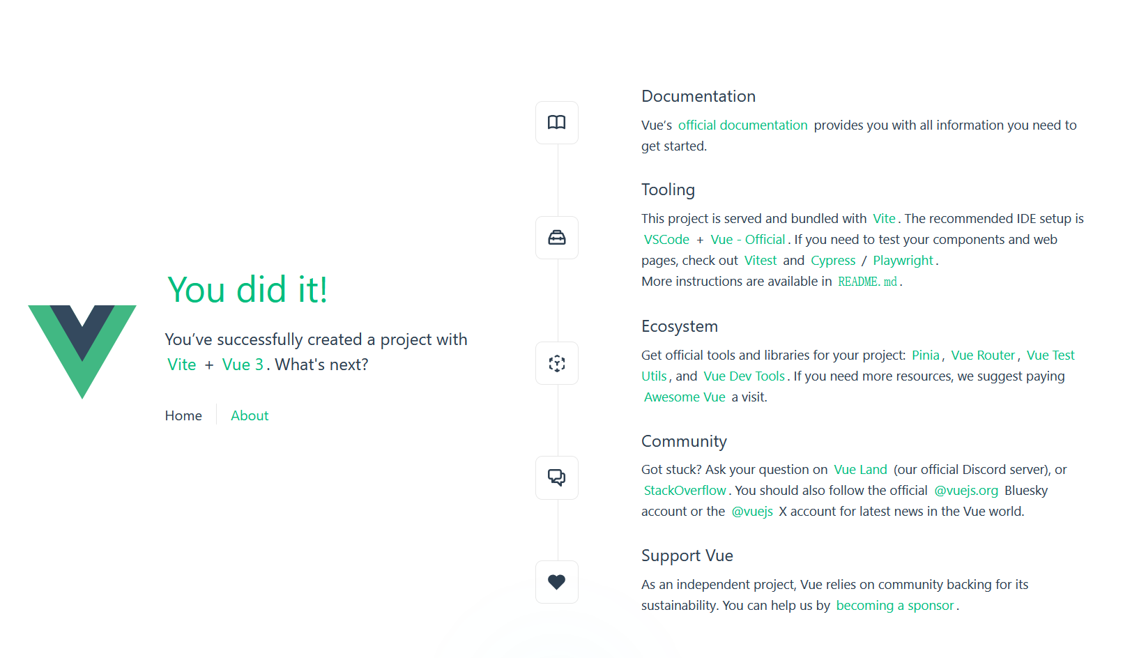Click the Support Vue heart icon
Screen dimensions: 1123x658
coord(556,582)
